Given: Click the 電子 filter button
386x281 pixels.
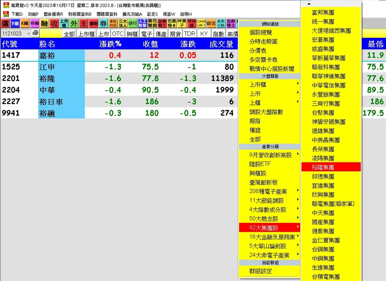Looking at the screenshot, I should tap(147, 34).
